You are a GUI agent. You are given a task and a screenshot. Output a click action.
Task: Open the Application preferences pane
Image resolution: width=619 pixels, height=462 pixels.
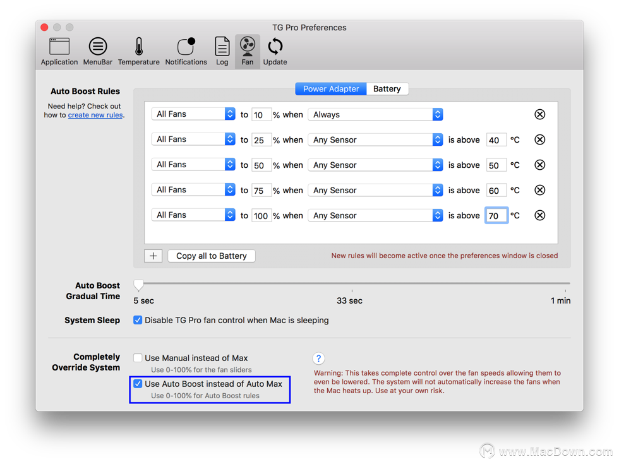point(59,52)
